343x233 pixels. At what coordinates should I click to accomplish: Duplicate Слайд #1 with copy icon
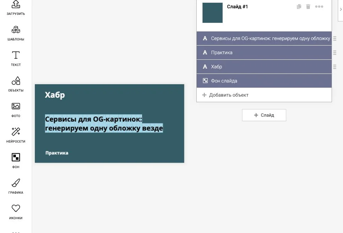(x=299, y=7)
